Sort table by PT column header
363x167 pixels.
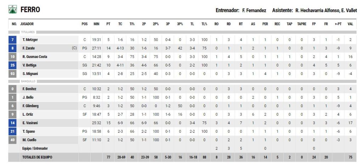108,24
